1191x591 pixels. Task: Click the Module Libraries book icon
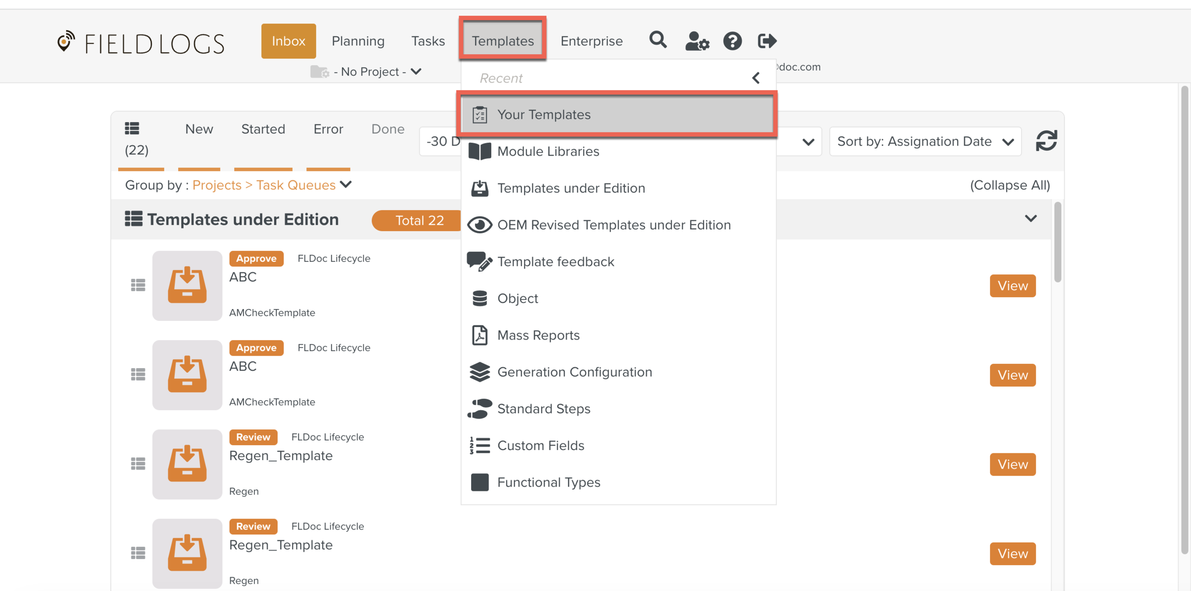[x=479, y=151]
